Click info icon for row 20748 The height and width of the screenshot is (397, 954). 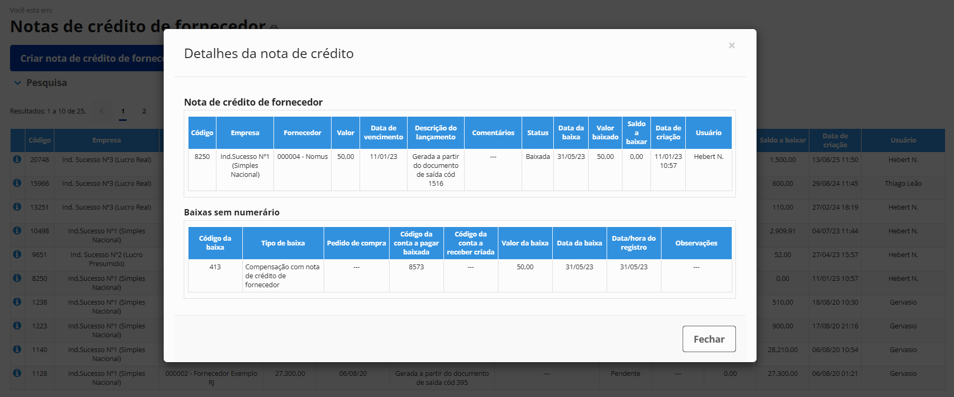[17, 159]
